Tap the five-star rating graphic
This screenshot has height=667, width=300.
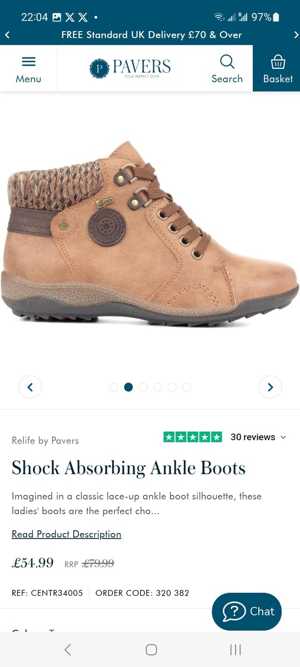[x=193, y=437]
